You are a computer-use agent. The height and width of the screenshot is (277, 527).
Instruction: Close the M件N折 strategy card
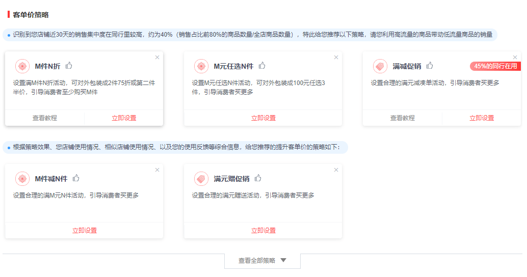point(157,58)
